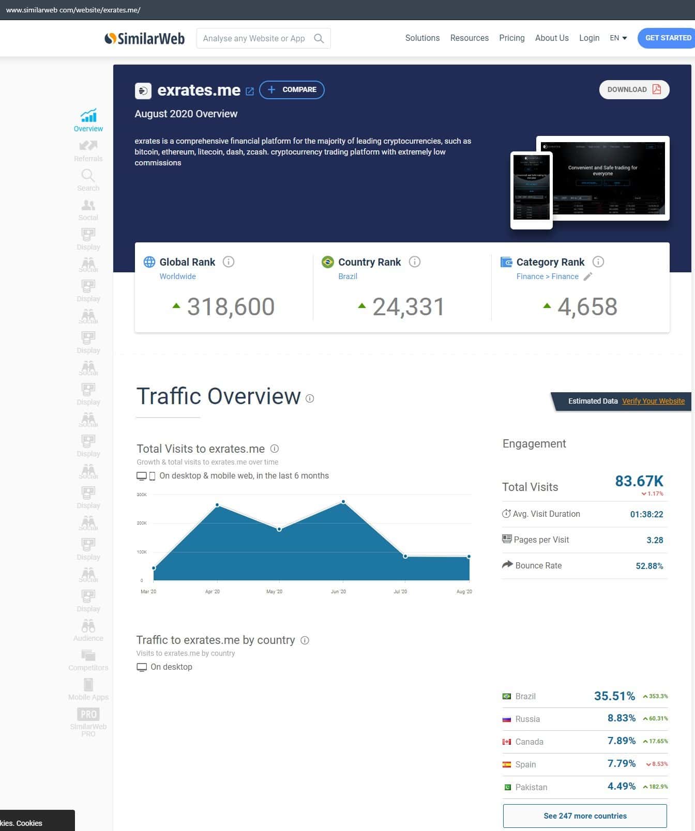Click info icon beside Total Visits heading
This screenshot has height=831, width=695.
click(275, 449)
